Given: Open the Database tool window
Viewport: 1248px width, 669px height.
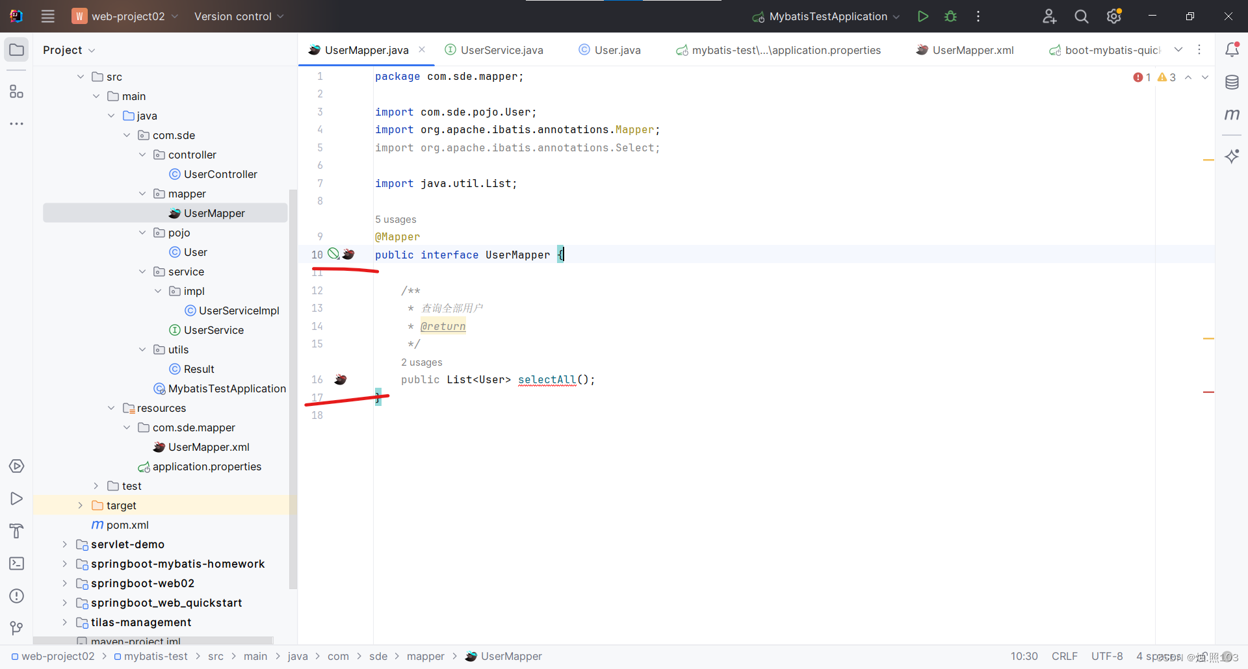Looking at the screenshot, I should [1232, 82].
